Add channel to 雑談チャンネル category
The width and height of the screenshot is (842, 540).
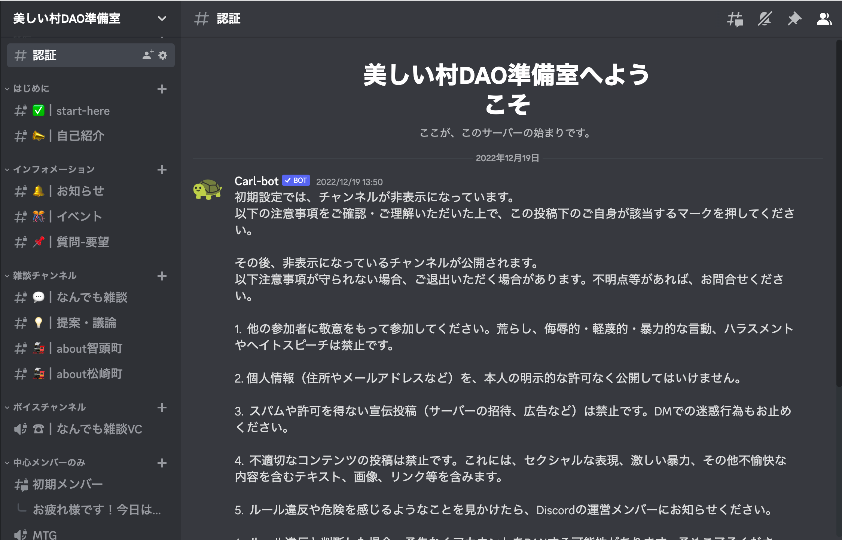pos(162,276)
